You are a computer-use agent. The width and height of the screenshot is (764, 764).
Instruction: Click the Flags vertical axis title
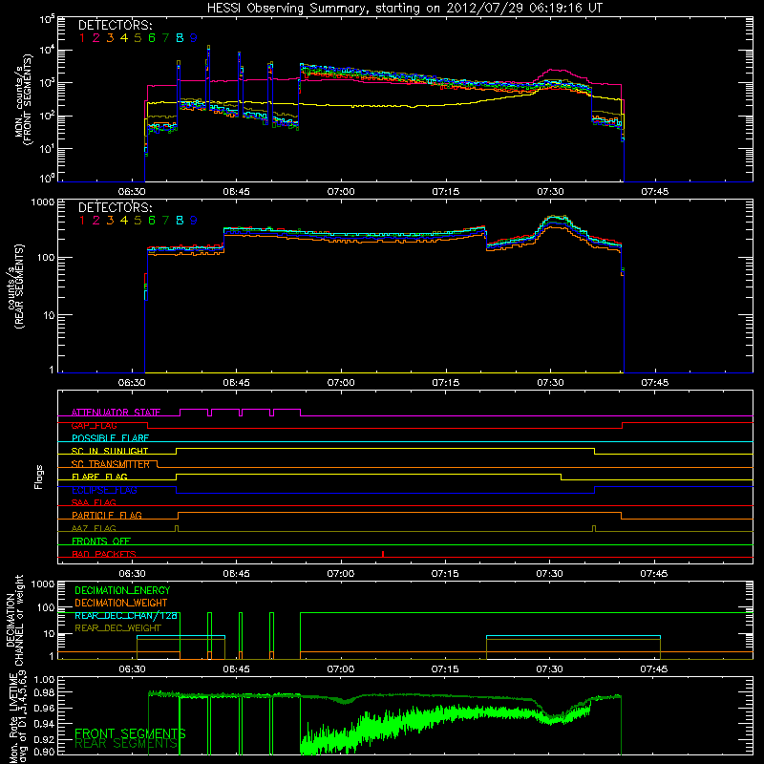[39, 477]
